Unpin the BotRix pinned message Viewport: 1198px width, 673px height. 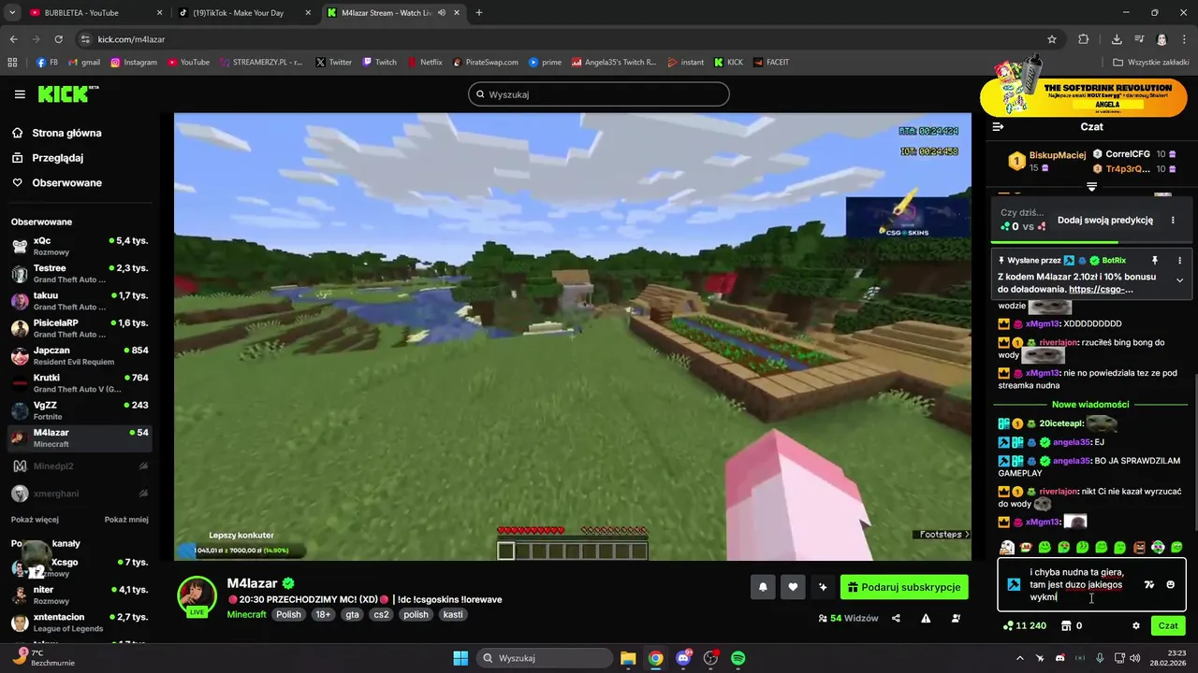pos(1154,260)
